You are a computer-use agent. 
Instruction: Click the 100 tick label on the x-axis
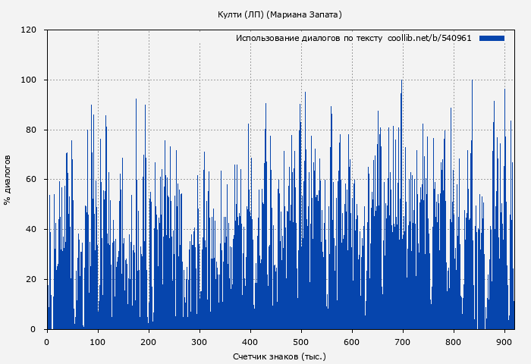tap(98, 342)
